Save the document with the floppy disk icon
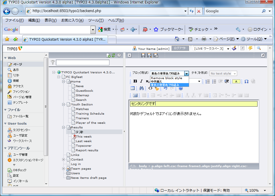Screen dimensions: 275x196 click(x=143, y=56)
